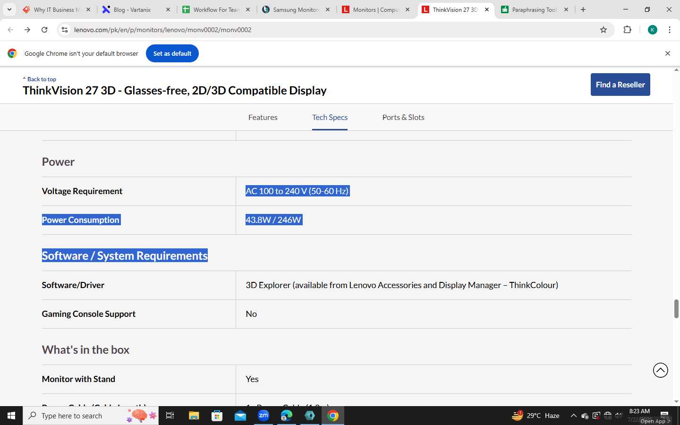Go back to previous page
The image size is (680, 425).
tap(10, 30)
